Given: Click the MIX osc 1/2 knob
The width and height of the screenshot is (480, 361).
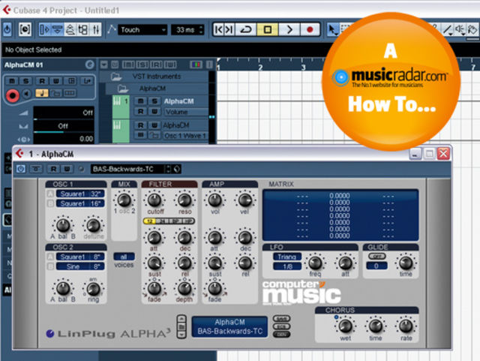Looking at the screenshot, I should (124, 200).
